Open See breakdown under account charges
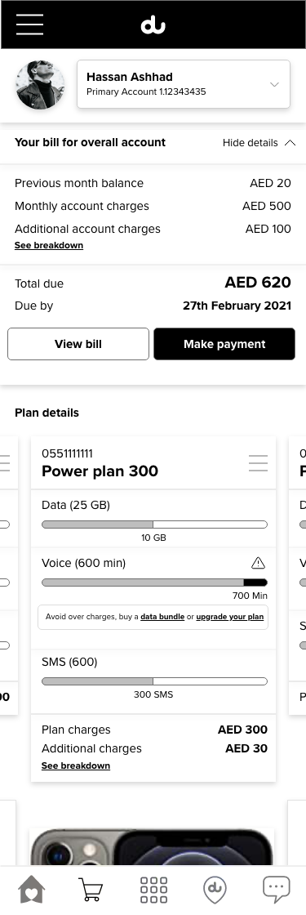This screenshot has width=306, height=915. 49,246
